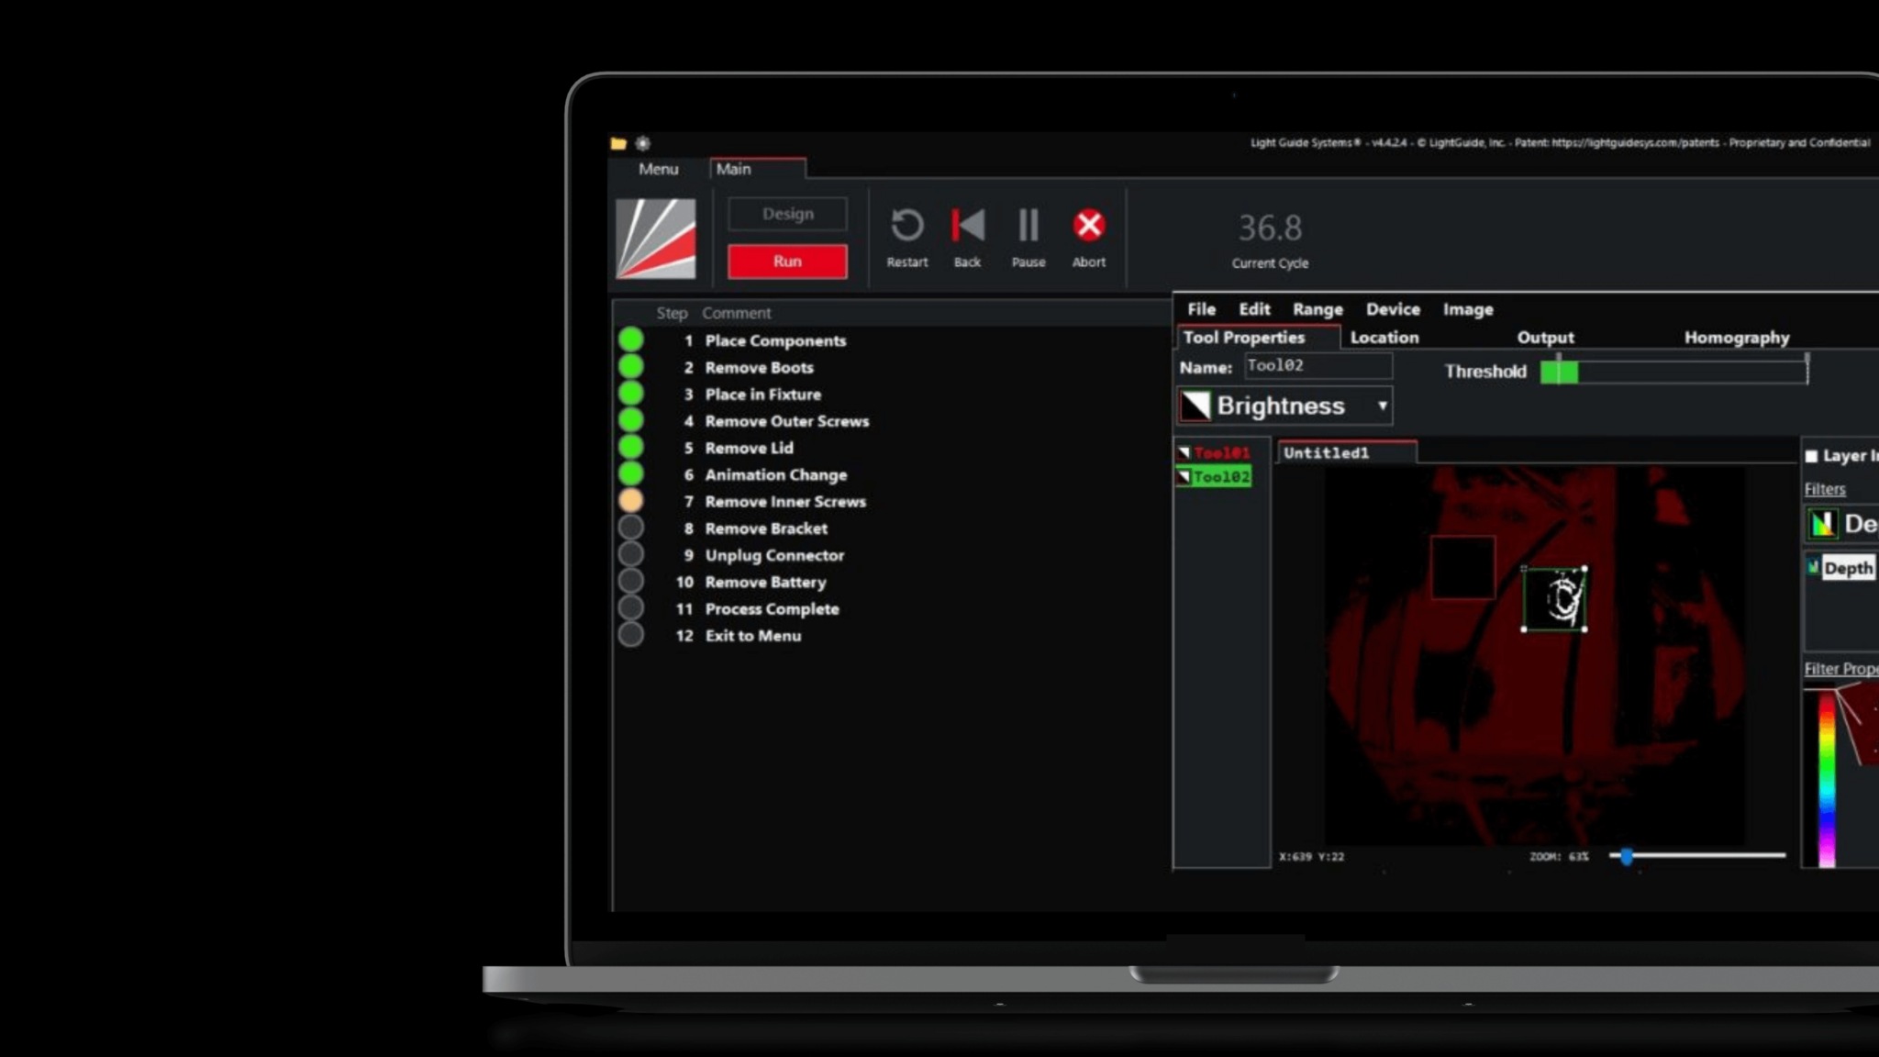Click the Design mode button
The width and height of the screenshot is (1879, 1057).
787,214
